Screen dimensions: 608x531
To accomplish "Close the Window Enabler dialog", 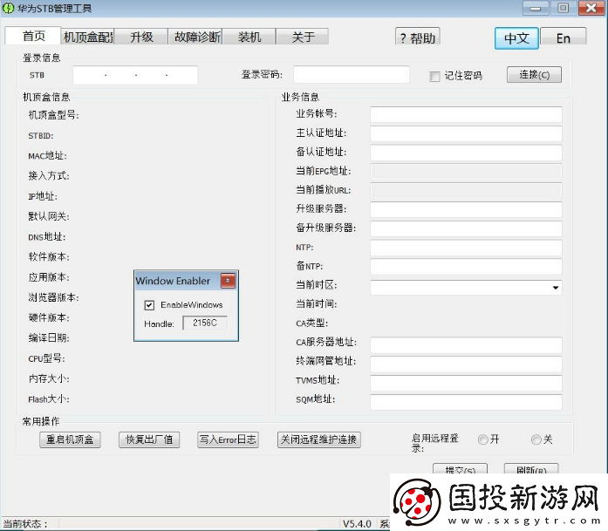I will click(x=228, y=281).
